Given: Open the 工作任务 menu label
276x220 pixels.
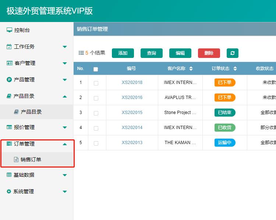Looking at the screenshot, I should (24, 47).
